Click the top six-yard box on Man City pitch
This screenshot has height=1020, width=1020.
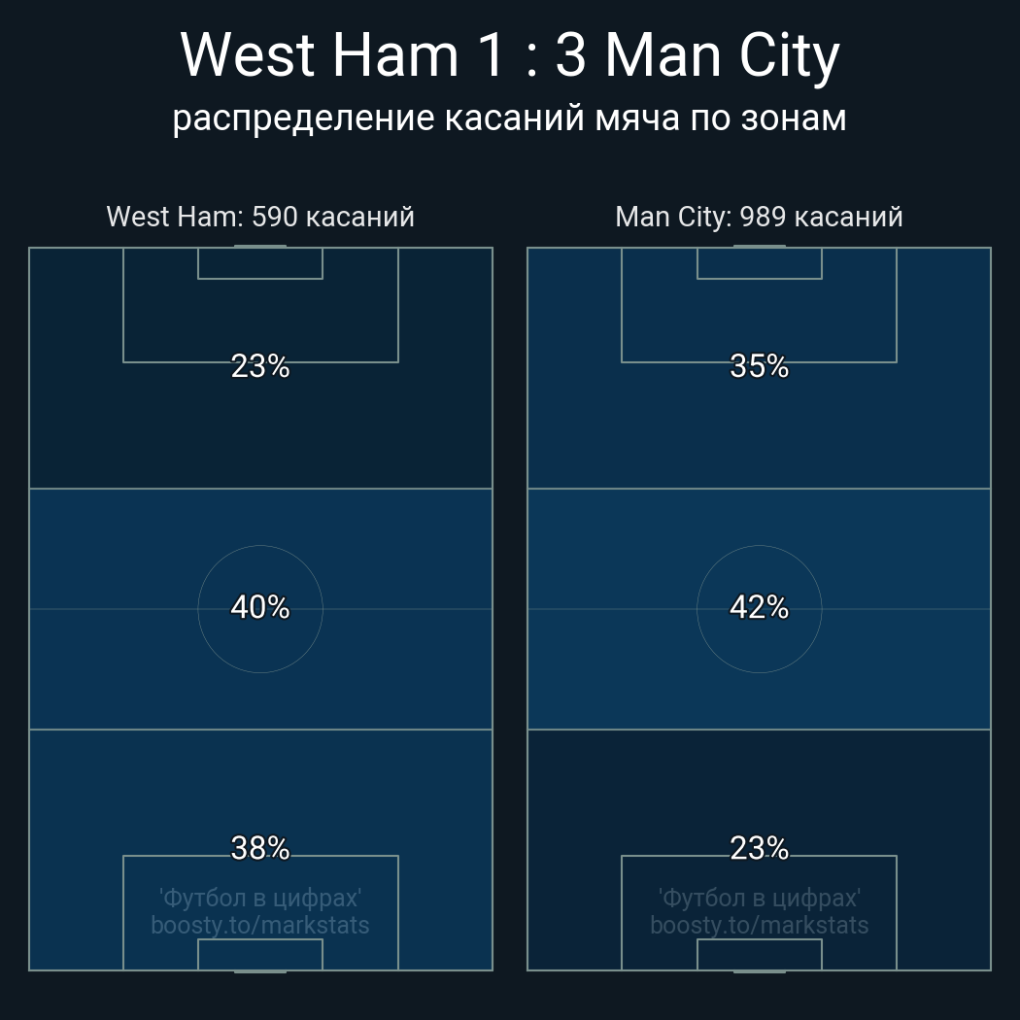pyautogui.click(x=759, y=263)
